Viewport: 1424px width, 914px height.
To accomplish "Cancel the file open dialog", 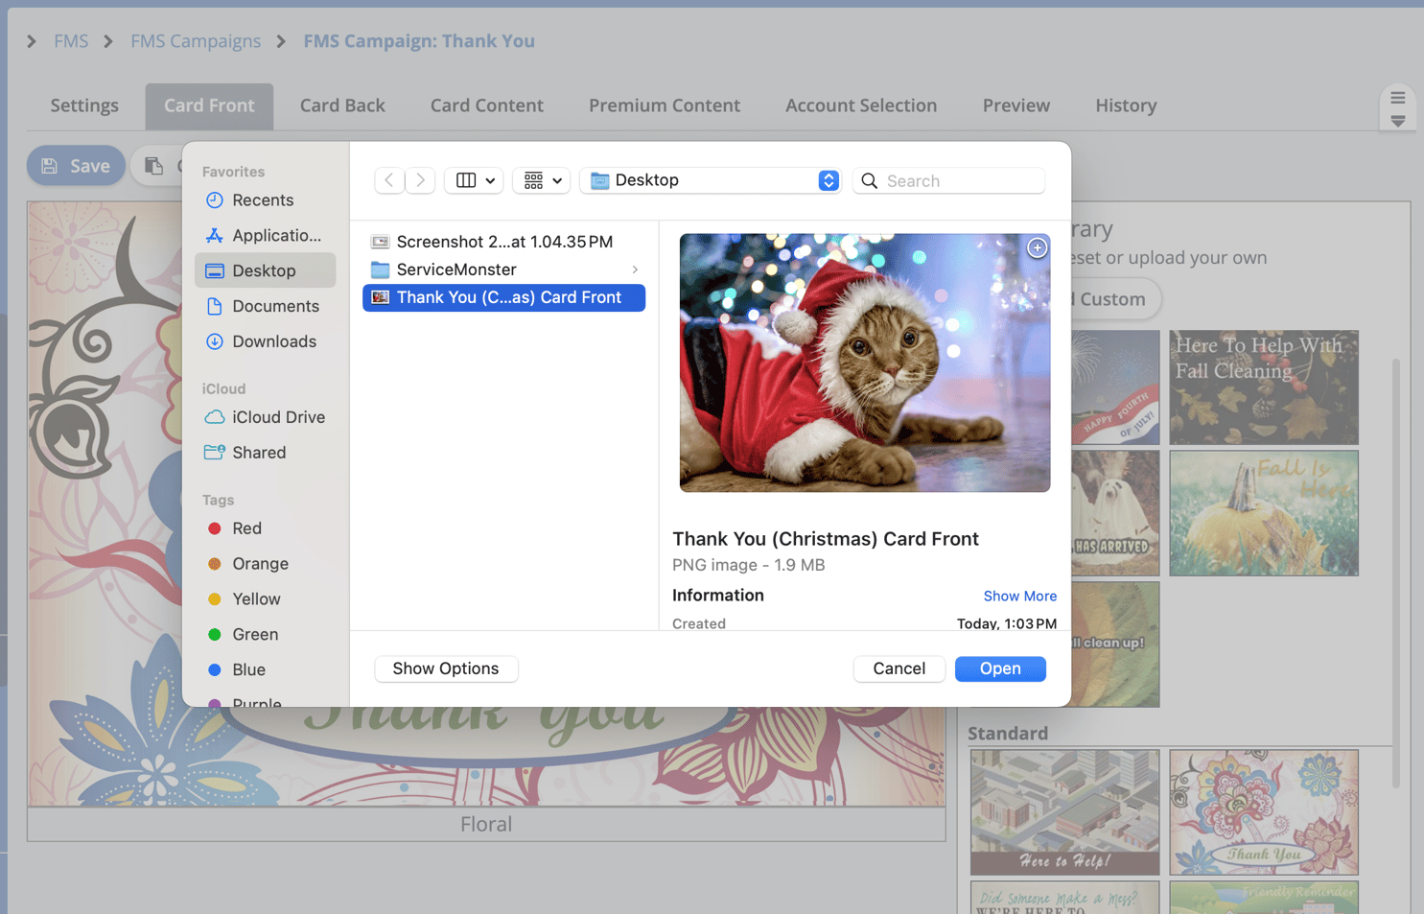I will pyautogui.click(x=899, y=668).
